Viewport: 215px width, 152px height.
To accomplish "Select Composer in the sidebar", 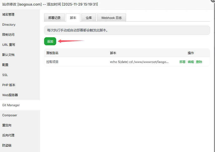I will [10, 115].
